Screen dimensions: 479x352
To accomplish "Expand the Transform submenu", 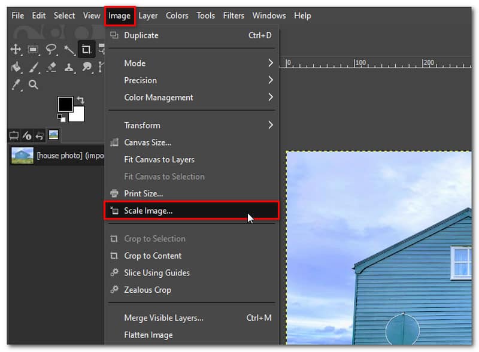I will tap(192, 125).
